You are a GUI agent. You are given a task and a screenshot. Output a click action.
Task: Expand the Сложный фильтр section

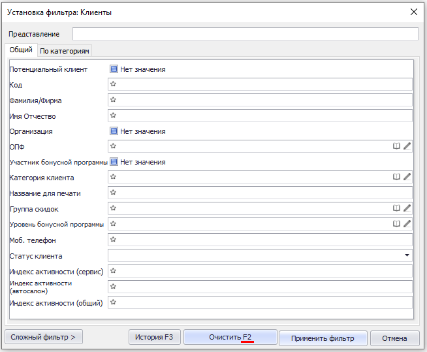[43, 338]
